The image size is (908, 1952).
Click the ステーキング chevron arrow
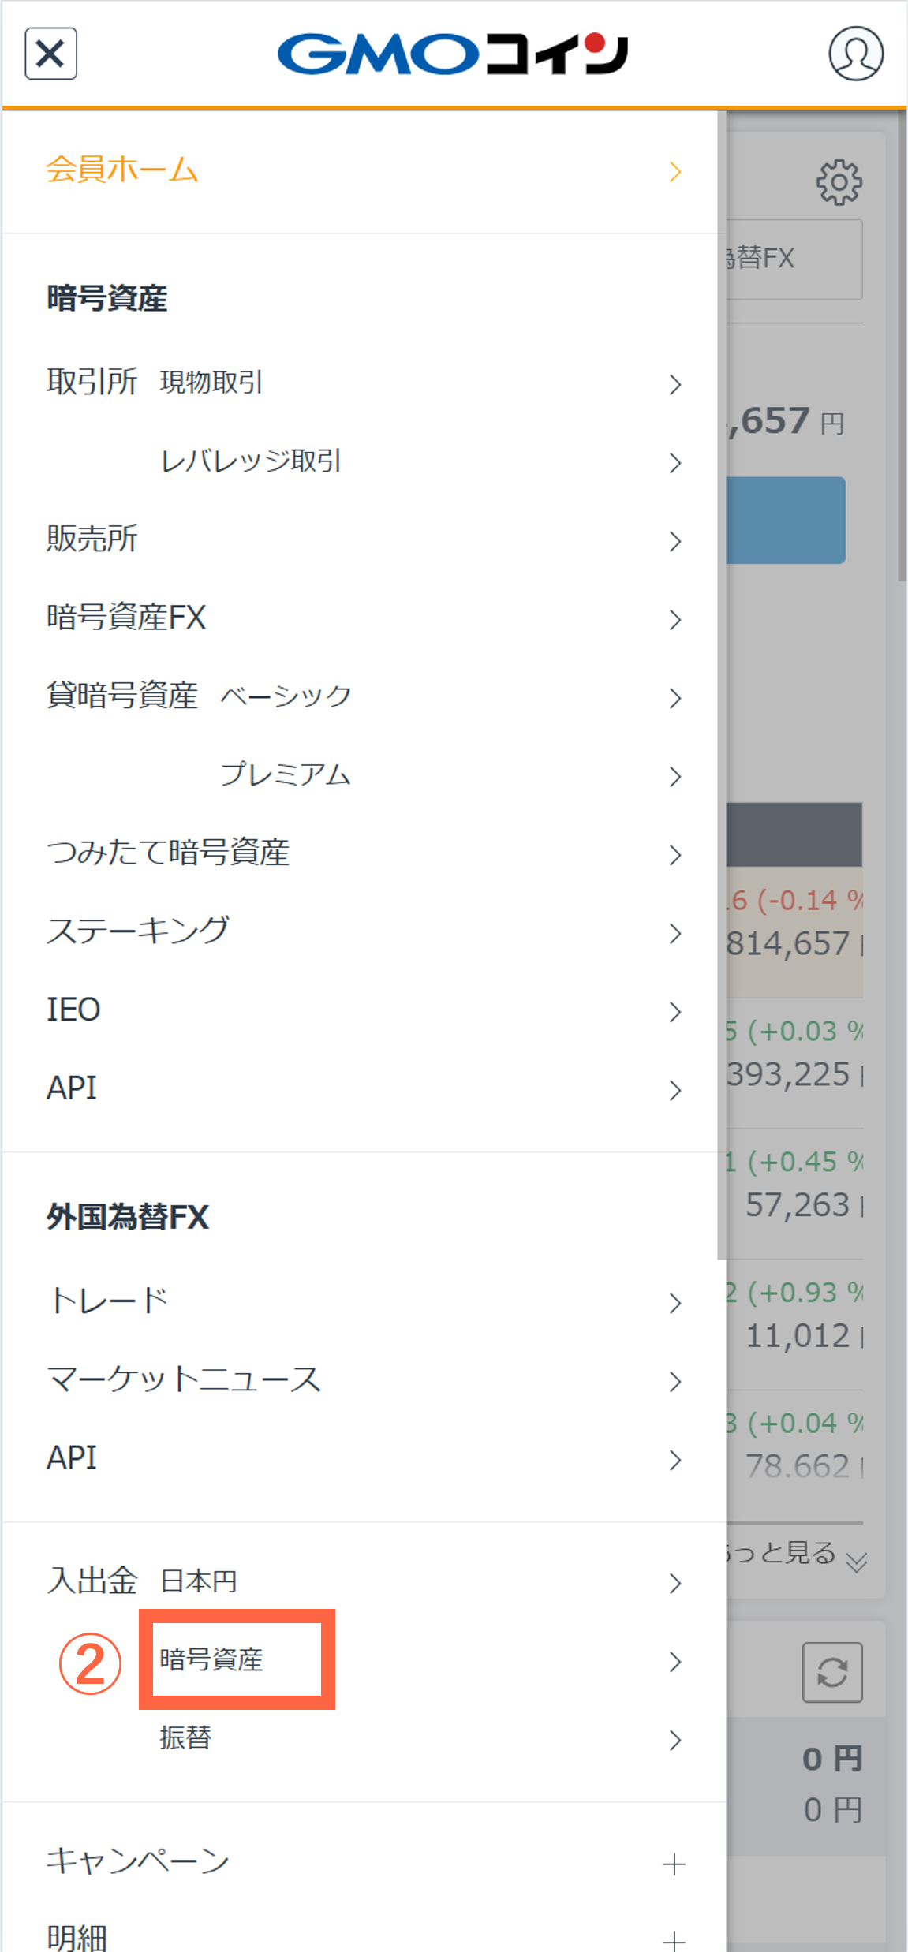pyautogui.click(x=674, y=933)
